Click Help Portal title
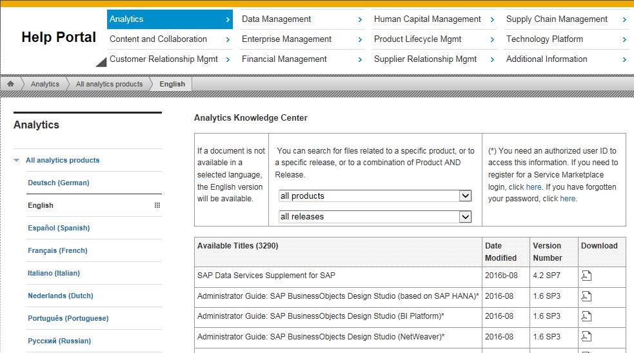 [x=59, y=37]
